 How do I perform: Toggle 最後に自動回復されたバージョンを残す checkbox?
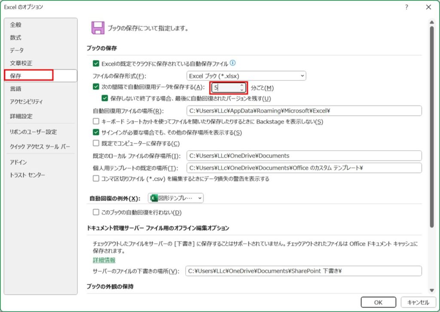point(105,98)
